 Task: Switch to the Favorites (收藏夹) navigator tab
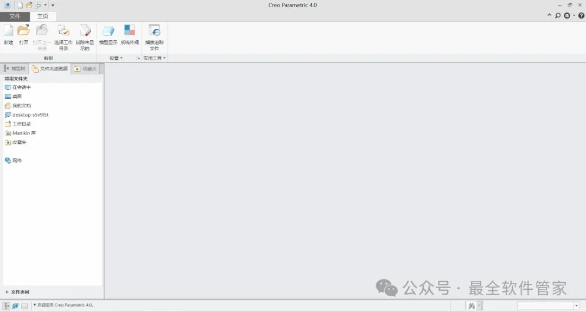[x=86, y=68]
